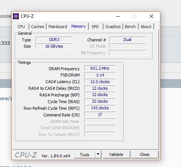Go to the SPD tab
The height and width of the screenshot is (167, 181).
click(95, 27)
